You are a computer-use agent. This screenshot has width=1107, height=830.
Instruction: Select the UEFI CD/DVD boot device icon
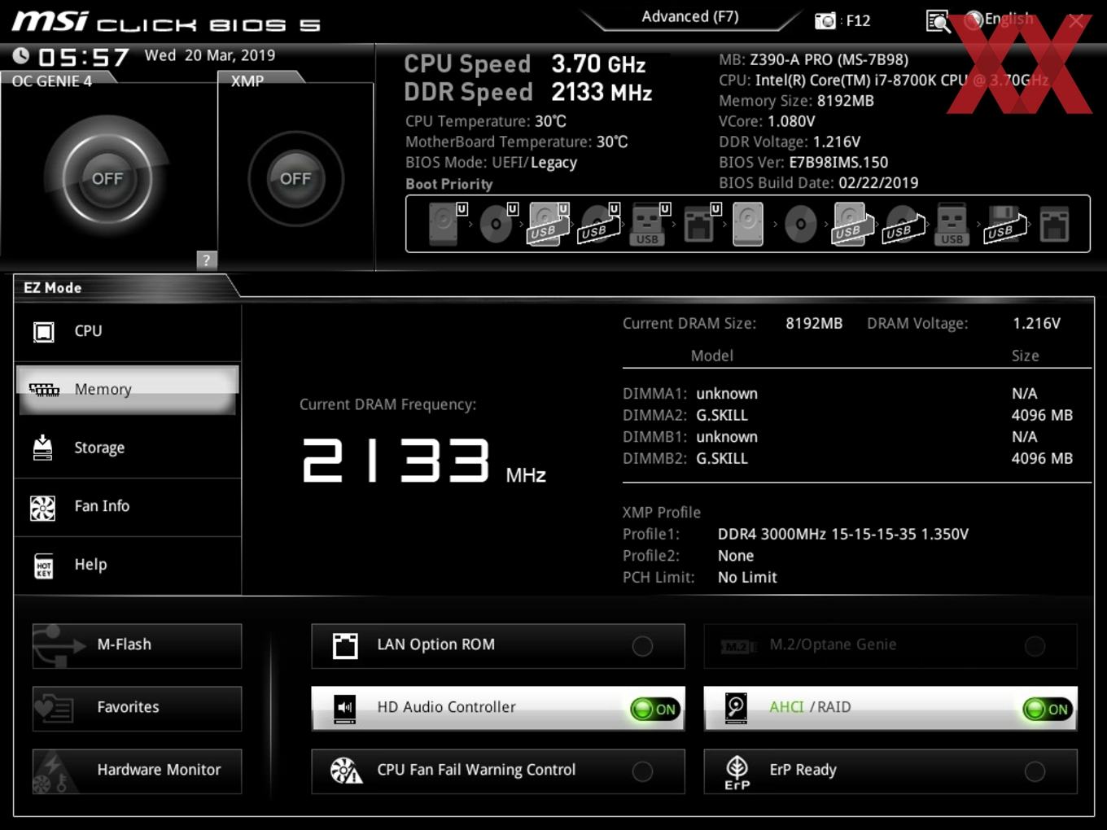pyautogui.click(x=497, y=224)
